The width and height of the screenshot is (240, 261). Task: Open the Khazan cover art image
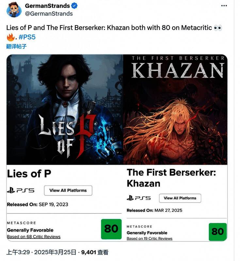tap(175, 110)
